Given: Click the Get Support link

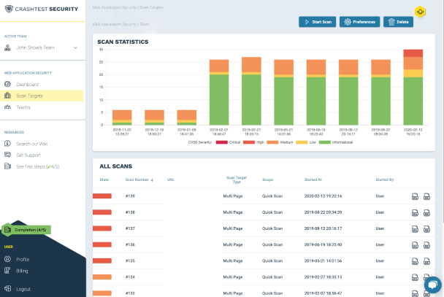Looking at the screenshot, I should (x=28, y=155).
